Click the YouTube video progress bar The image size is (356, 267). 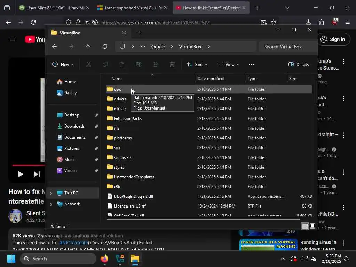click(x=29, y=165)
